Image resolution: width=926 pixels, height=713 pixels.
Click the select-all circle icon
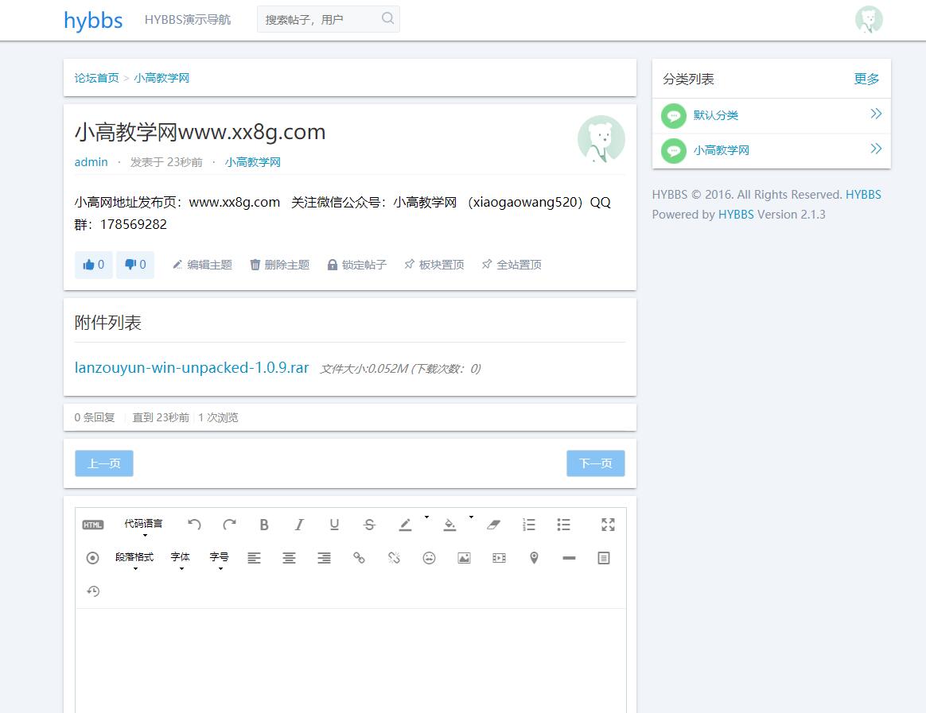tap(93, 558)
